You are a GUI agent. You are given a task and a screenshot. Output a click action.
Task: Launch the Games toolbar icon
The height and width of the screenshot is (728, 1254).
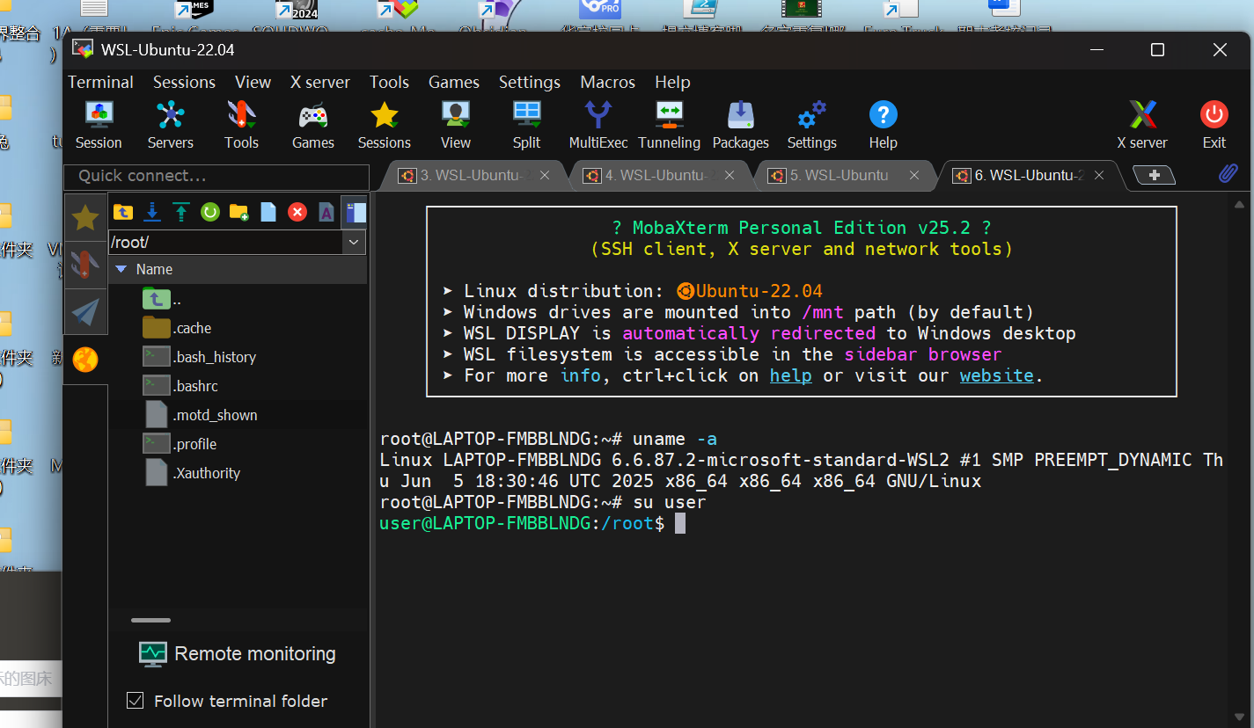point(313,126)
